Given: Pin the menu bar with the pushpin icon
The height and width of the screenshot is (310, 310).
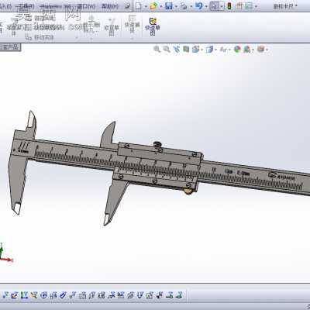Looking at the screenshot, I should 127,6.
